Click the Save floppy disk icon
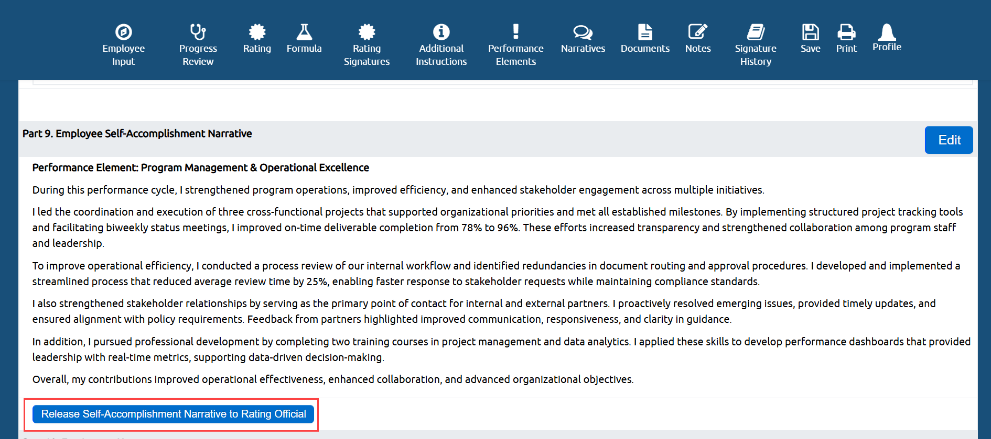991x439 pixels. pos(810,32)
